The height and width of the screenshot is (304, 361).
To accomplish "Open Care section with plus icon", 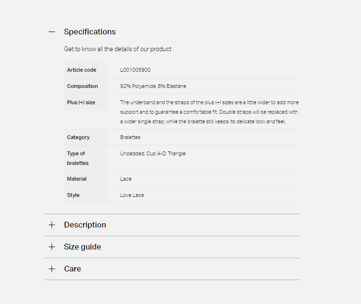I will pos(52,269).
